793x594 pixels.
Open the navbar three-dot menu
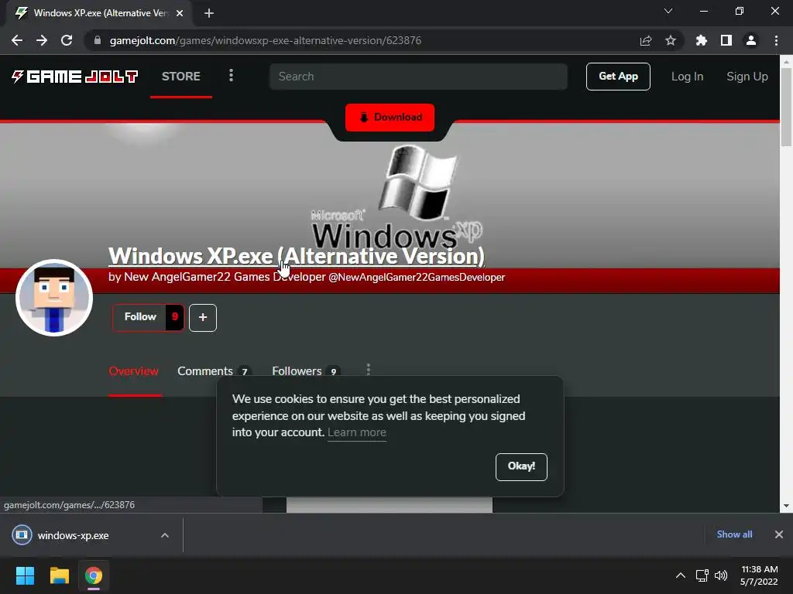click(231, 76)
